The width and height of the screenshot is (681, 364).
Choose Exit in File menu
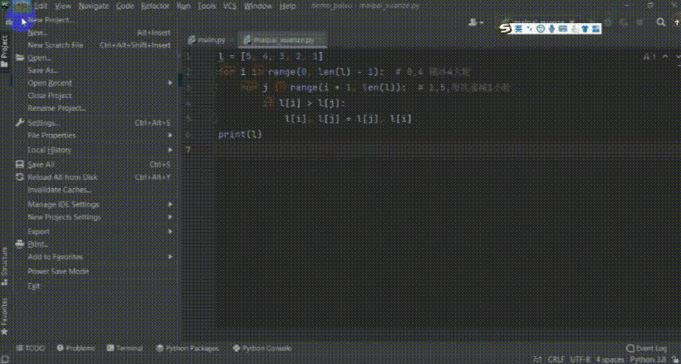click(x=33, y=286)
